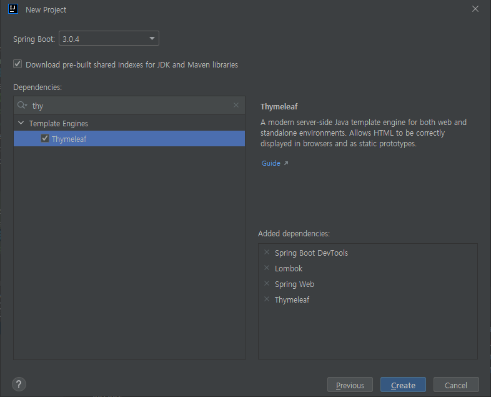Image resolution: width=491 pixels, height=397 pixels.
Task: Remove Spring Boot DevTools from added dependencies
Action: click(x=267, y=252)
